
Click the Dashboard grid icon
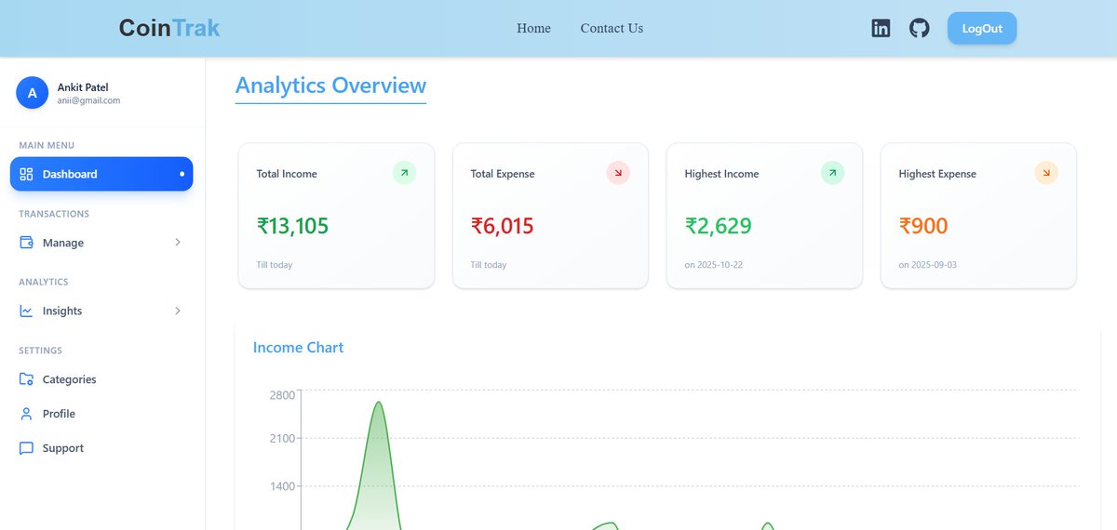(26, 174)
